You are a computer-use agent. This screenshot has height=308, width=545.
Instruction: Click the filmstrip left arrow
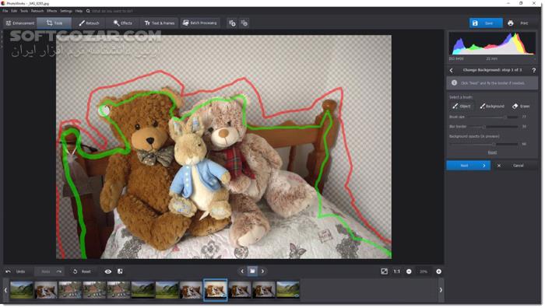click(5, 290)
